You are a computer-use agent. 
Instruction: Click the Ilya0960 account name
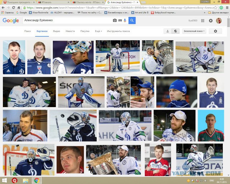pos(193,20)
